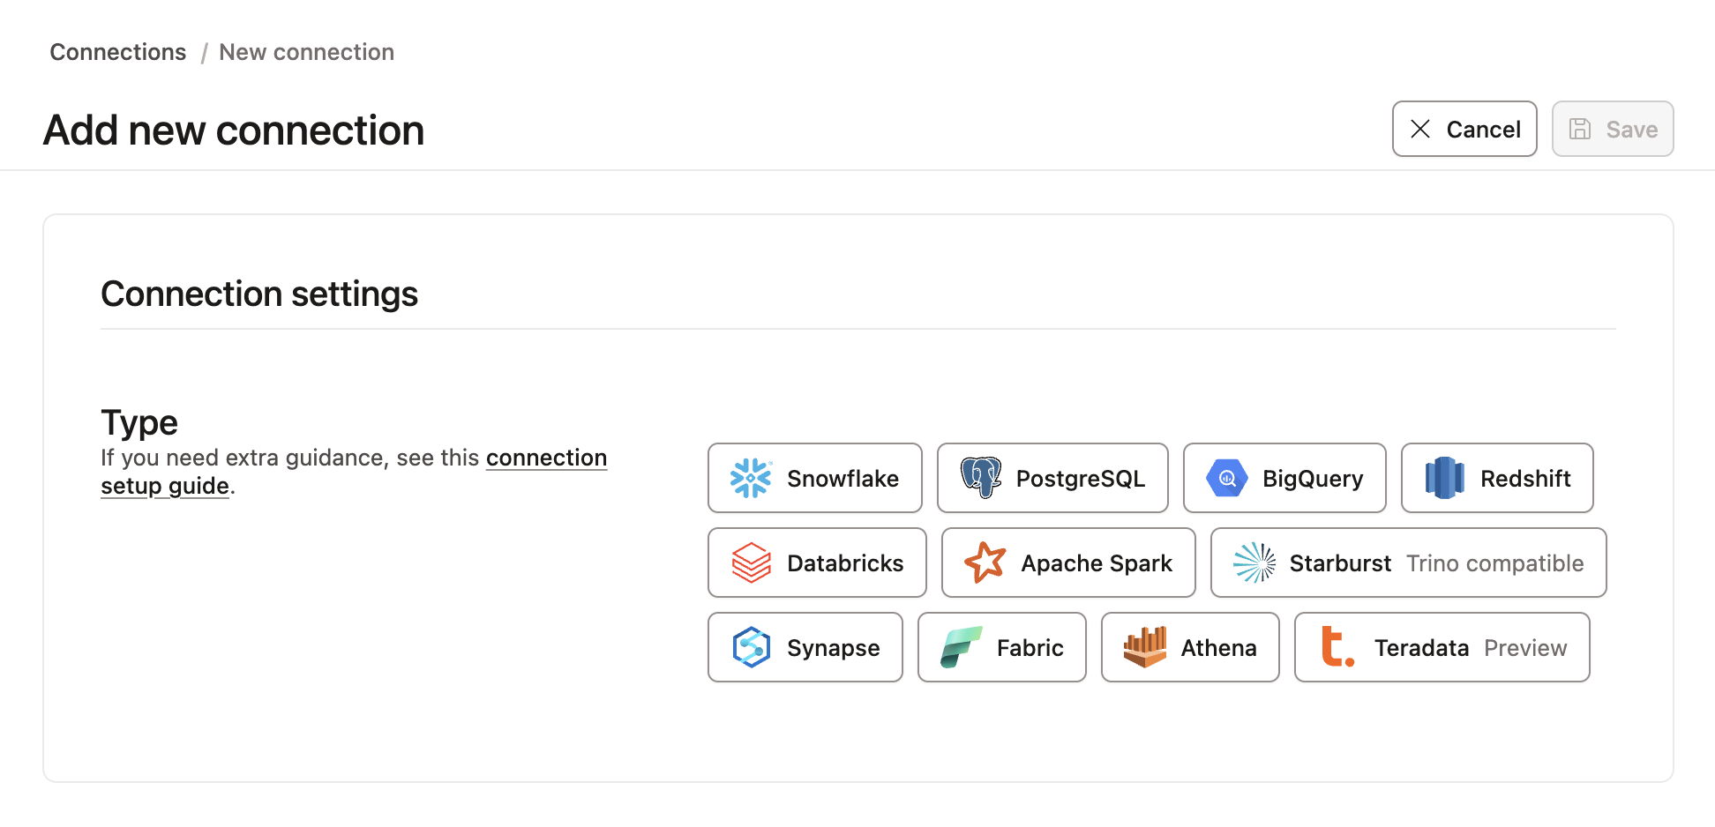Click the Redshift blue logo icon
This screenshot has height=827, width=1715.
coord(1444,478)
